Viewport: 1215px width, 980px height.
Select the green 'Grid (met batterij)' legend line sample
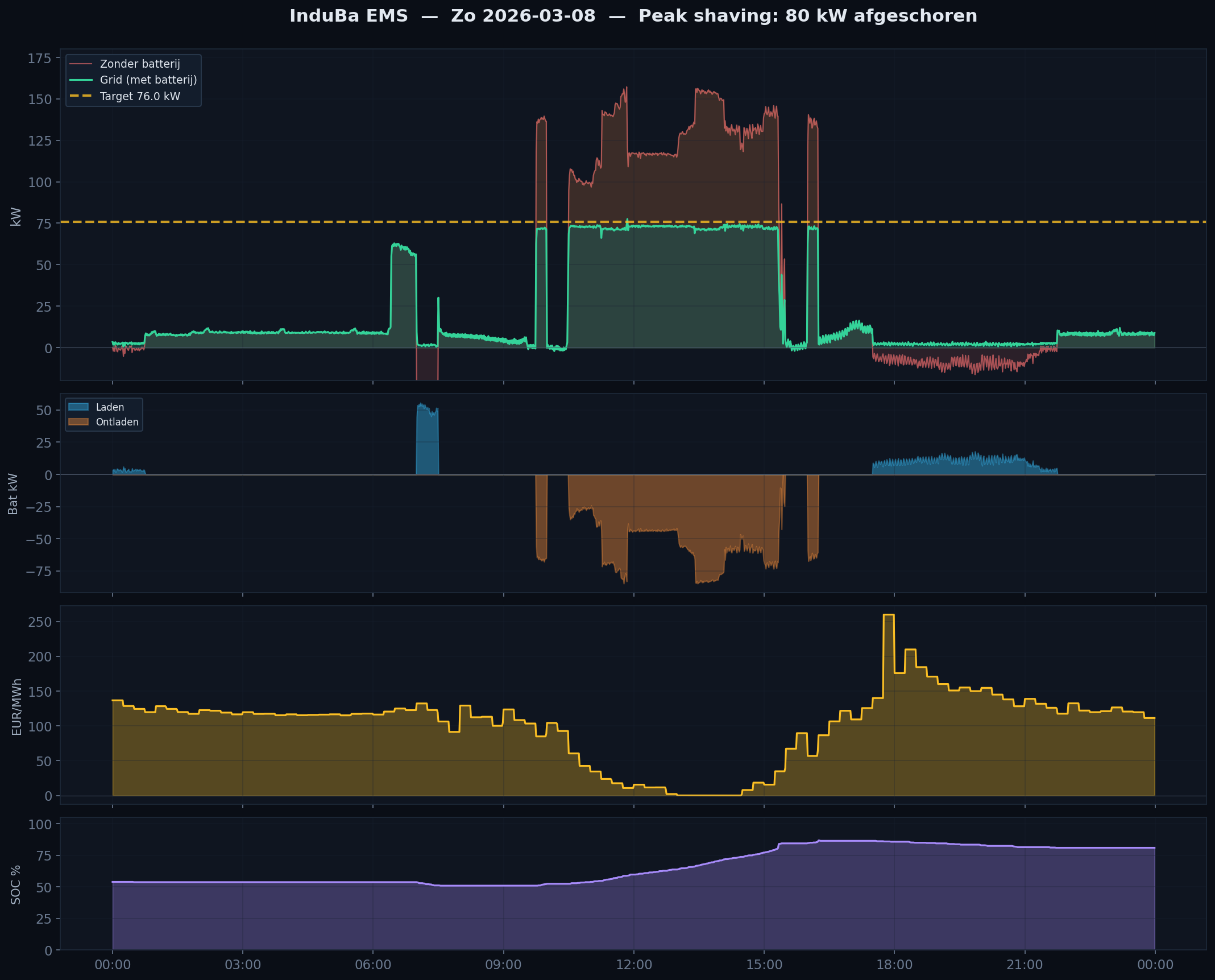click(x=81, y=80)
